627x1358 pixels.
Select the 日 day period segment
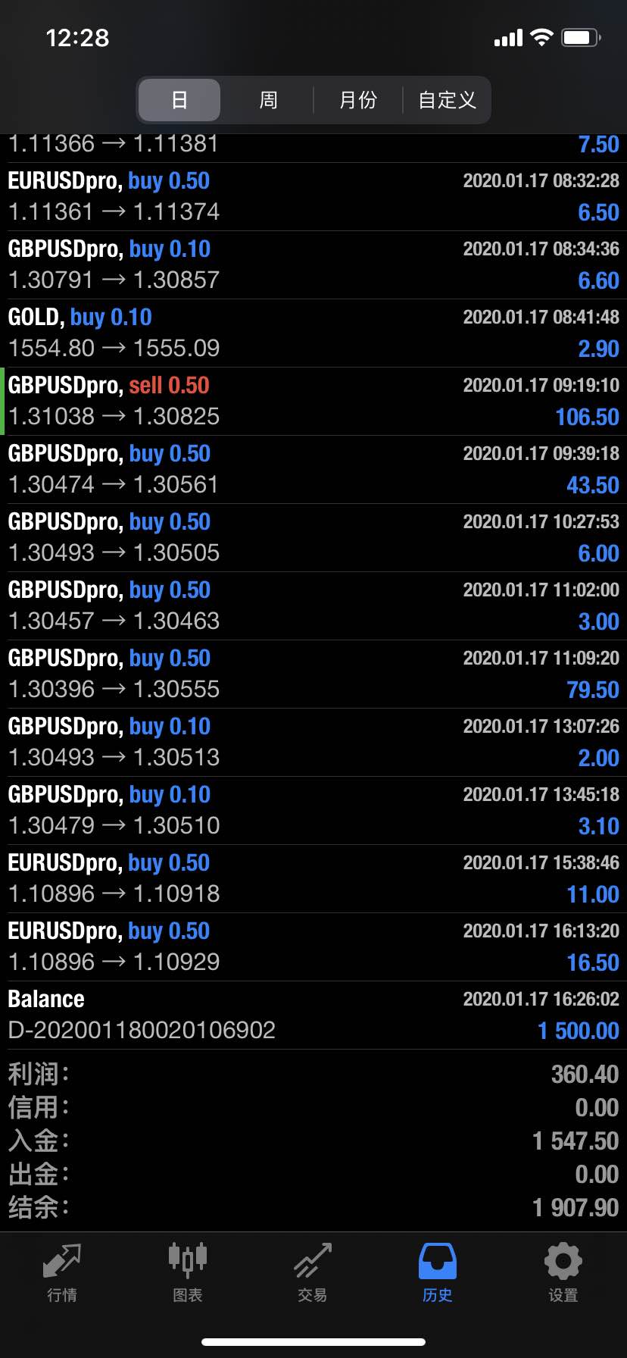click(179, 100)
